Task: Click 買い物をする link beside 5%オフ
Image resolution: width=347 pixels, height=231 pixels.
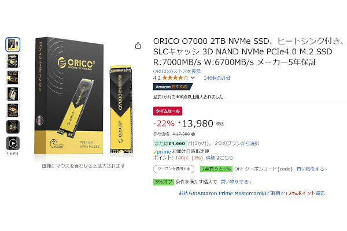Action: click(x=236, y=182)
